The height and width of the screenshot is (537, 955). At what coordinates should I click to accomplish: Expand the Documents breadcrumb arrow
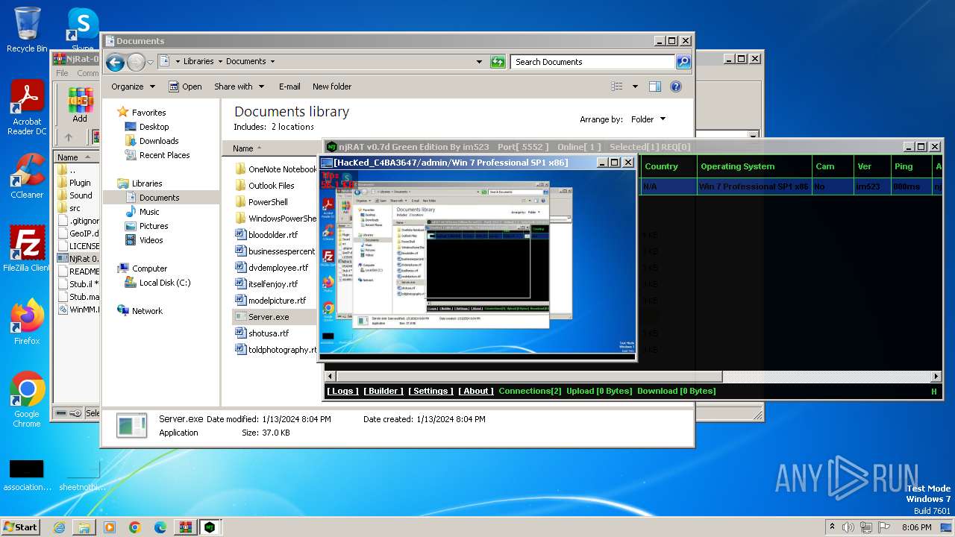(272, 62)
